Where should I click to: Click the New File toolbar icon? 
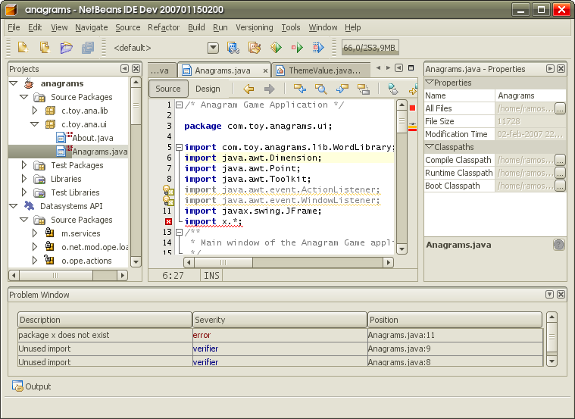click(23, 48)
